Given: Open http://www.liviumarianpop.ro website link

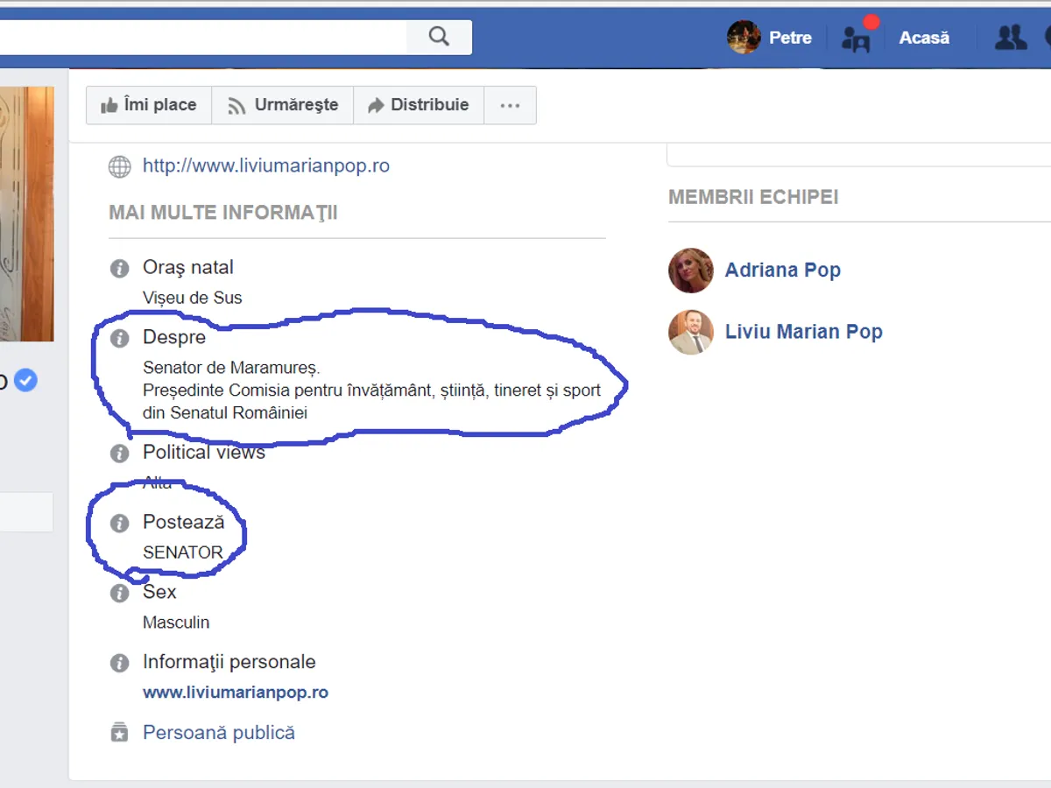Looking at the screenshot, I should (266, 165).
